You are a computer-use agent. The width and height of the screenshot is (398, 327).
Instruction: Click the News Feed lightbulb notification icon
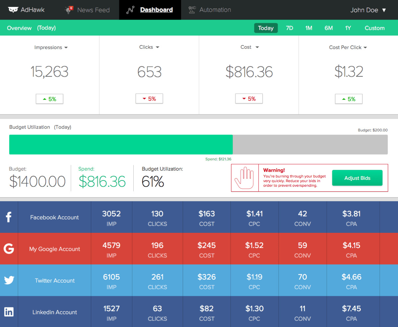point(69,10)
